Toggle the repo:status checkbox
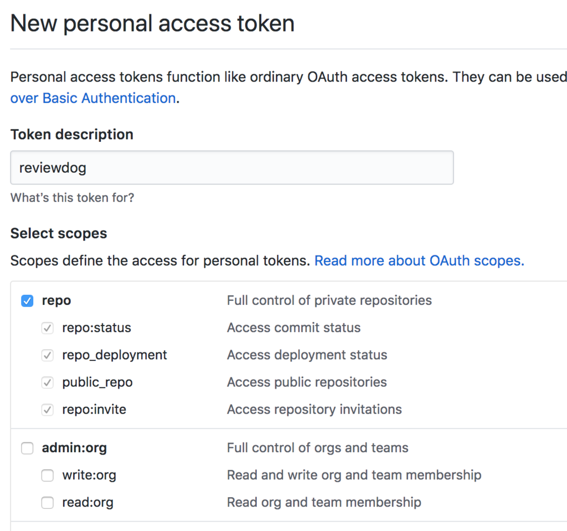The image size is (567, 531). [x=48, y=328]
